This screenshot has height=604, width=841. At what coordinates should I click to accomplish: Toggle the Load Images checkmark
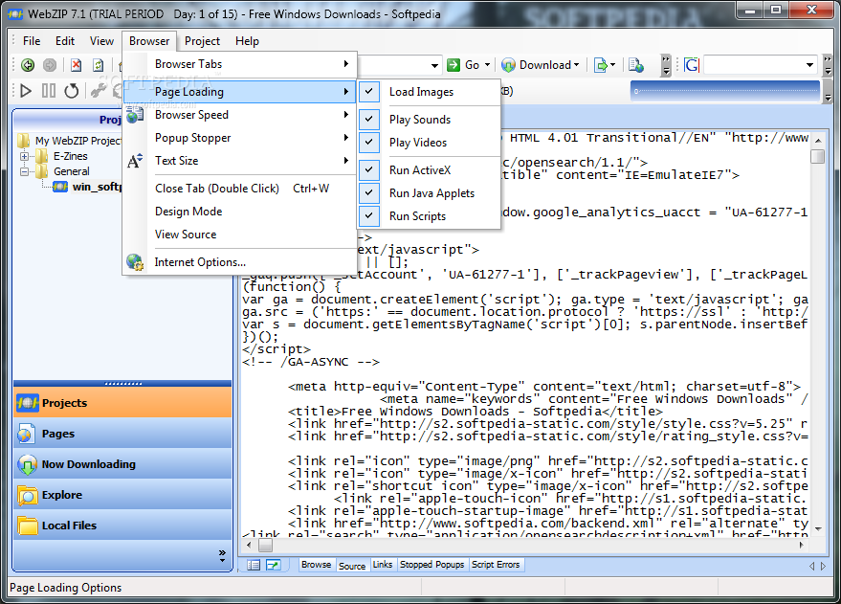coord(369,92)
